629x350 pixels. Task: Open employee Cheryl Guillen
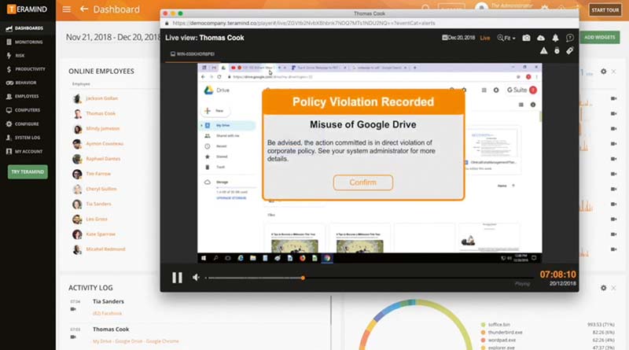[101, 189]
